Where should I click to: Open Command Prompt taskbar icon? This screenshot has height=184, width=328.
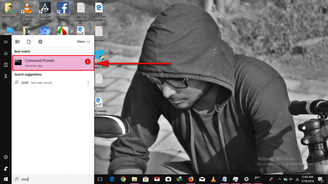(x=257, y=179)
